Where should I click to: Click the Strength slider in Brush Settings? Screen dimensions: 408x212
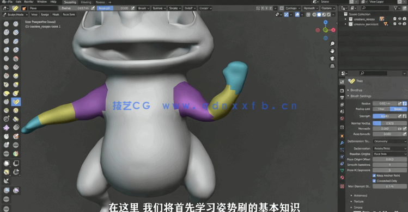coord(385,116)
